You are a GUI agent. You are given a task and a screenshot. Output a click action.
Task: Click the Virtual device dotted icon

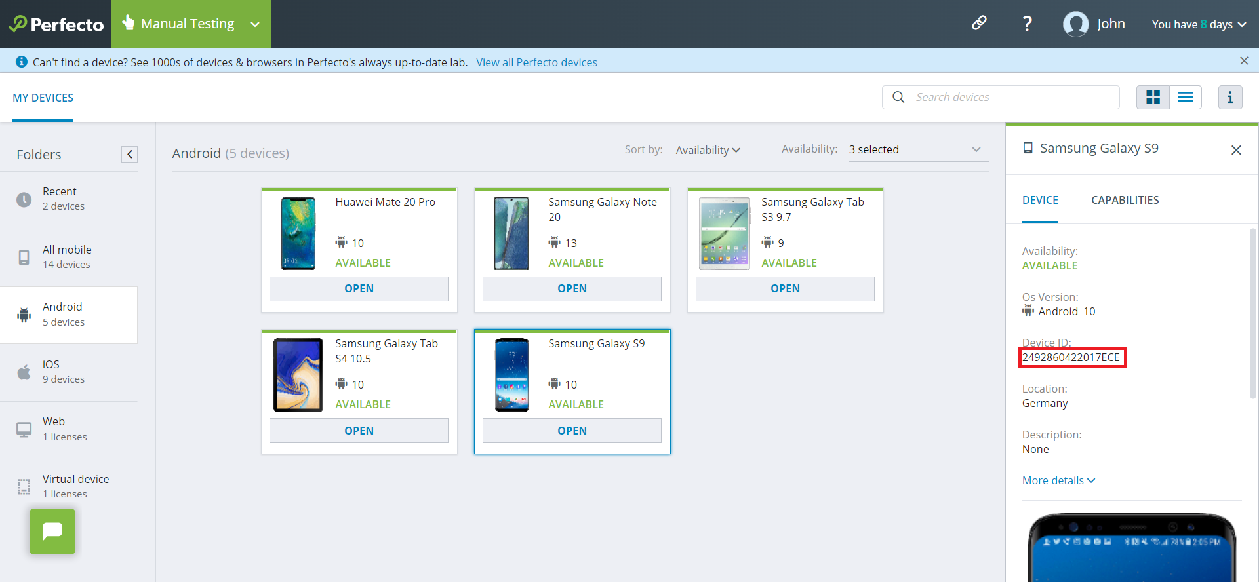click(x=24, y=487)
